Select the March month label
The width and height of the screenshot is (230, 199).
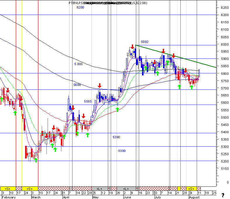click(36, 197)
